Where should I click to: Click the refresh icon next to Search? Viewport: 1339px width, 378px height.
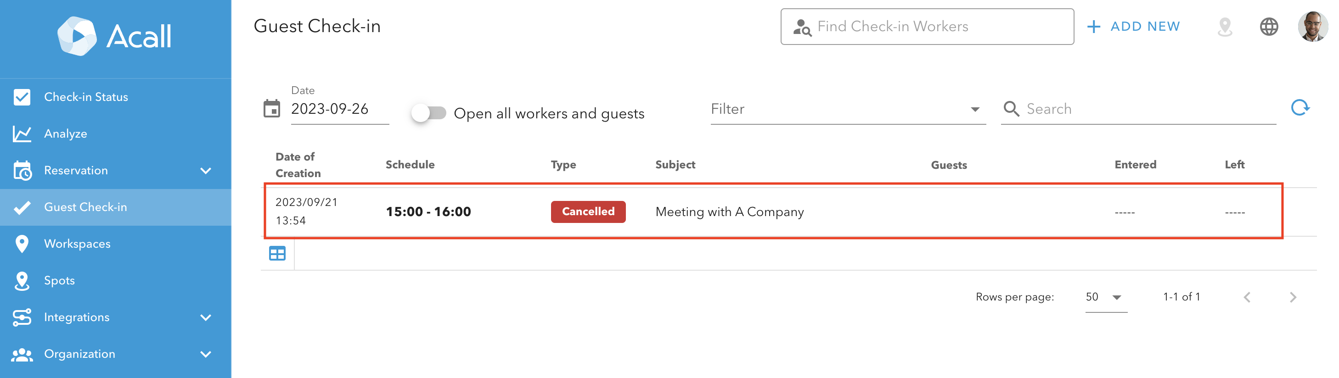(x=1300, y=108)
